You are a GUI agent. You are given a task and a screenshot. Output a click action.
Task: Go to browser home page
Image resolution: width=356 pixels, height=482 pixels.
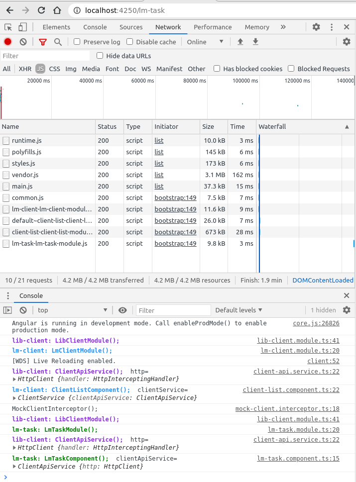[57, 10]
